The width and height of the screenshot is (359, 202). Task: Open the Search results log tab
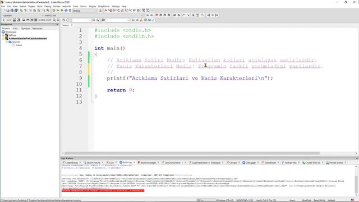(93, 163)
